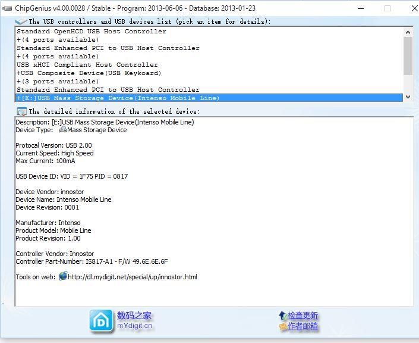Click the Current Speed: High Speed line
This screenshot has height=343, width=419.
pyautogui.click(x=55, y=153)
